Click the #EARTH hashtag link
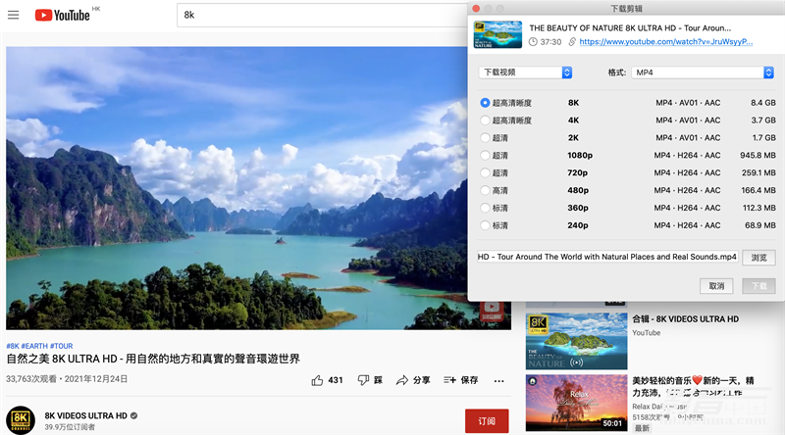 pos(34,346)
